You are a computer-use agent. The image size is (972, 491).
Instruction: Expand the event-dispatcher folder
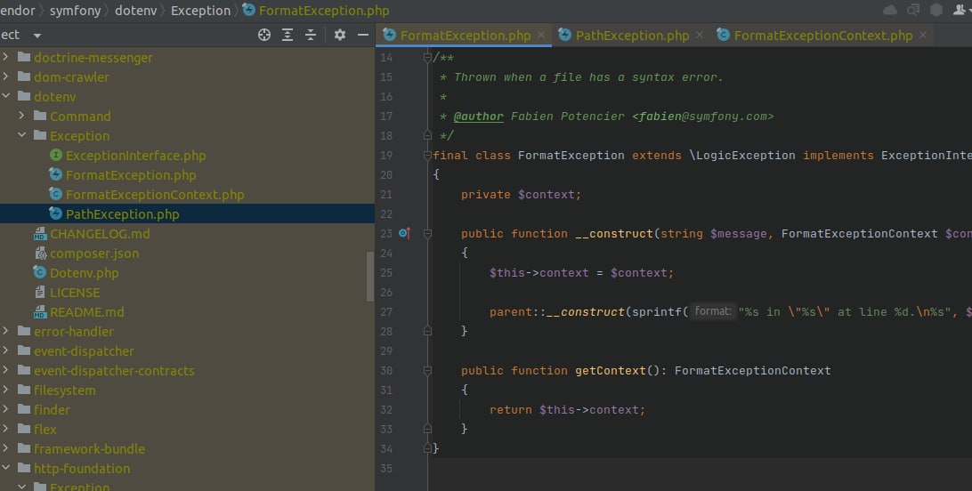5,351
